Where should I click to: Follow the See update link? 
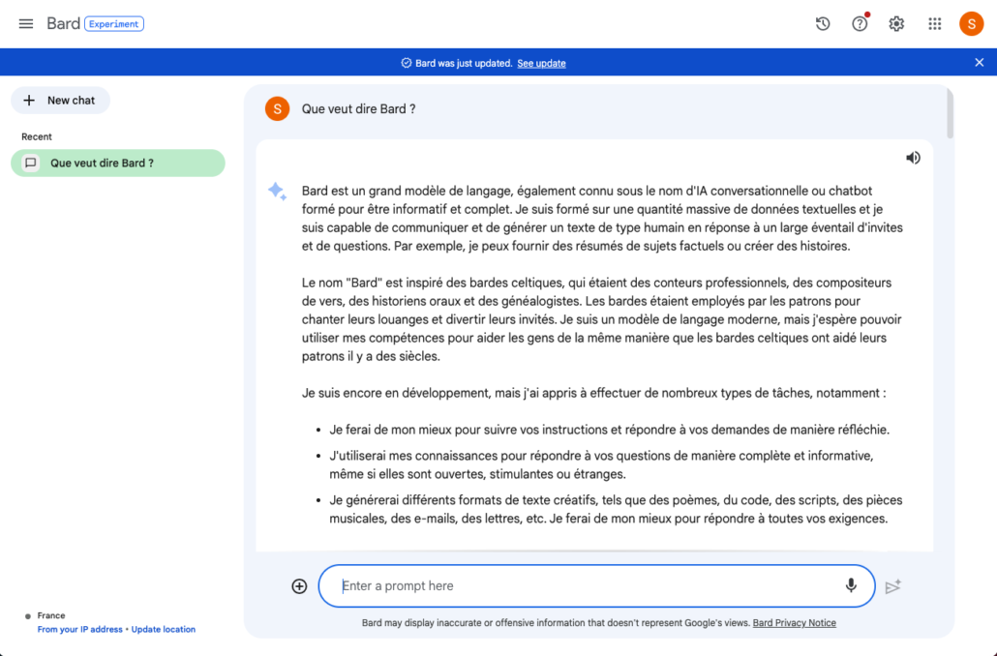[x=541, y=63]
